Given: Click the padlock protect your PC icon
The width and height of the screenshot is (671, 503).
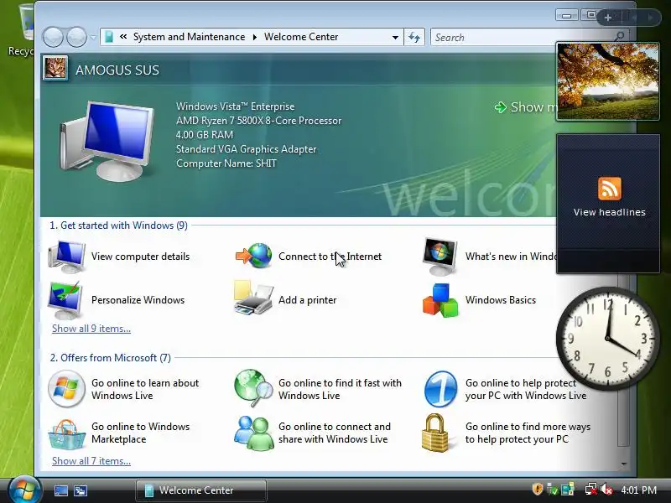Looking at the screenshot, I should pos(435,433).
